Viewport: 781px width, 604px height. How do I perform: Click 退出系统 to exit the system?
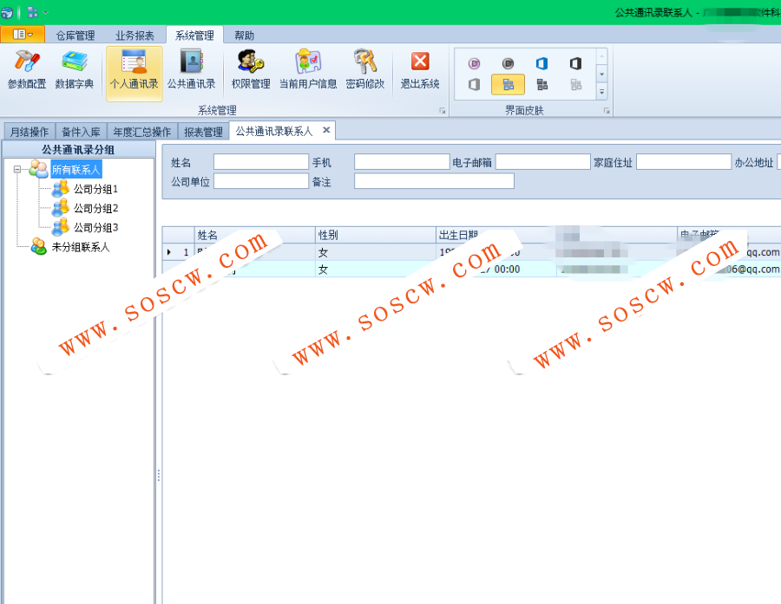[x=420, y=71]
